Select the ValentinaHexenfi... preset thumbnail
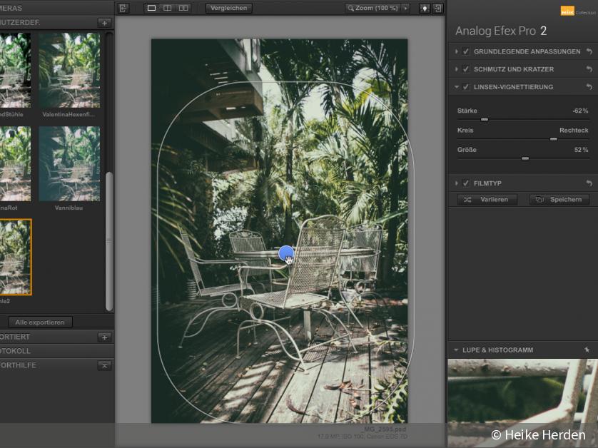598x448 pixels. click(x=69, y=70)
